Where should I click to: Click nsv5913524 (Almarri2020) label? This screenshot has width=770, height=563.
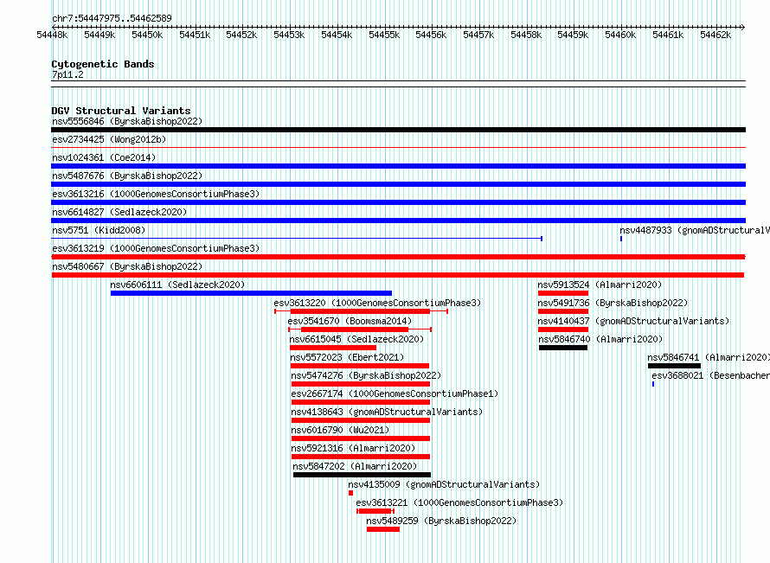point(600,285)
